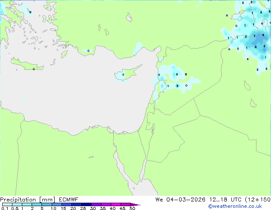Click the Sinai Peninsula on the map
Viewport: 271px width, 210px height.
click(x=131, y=156)
